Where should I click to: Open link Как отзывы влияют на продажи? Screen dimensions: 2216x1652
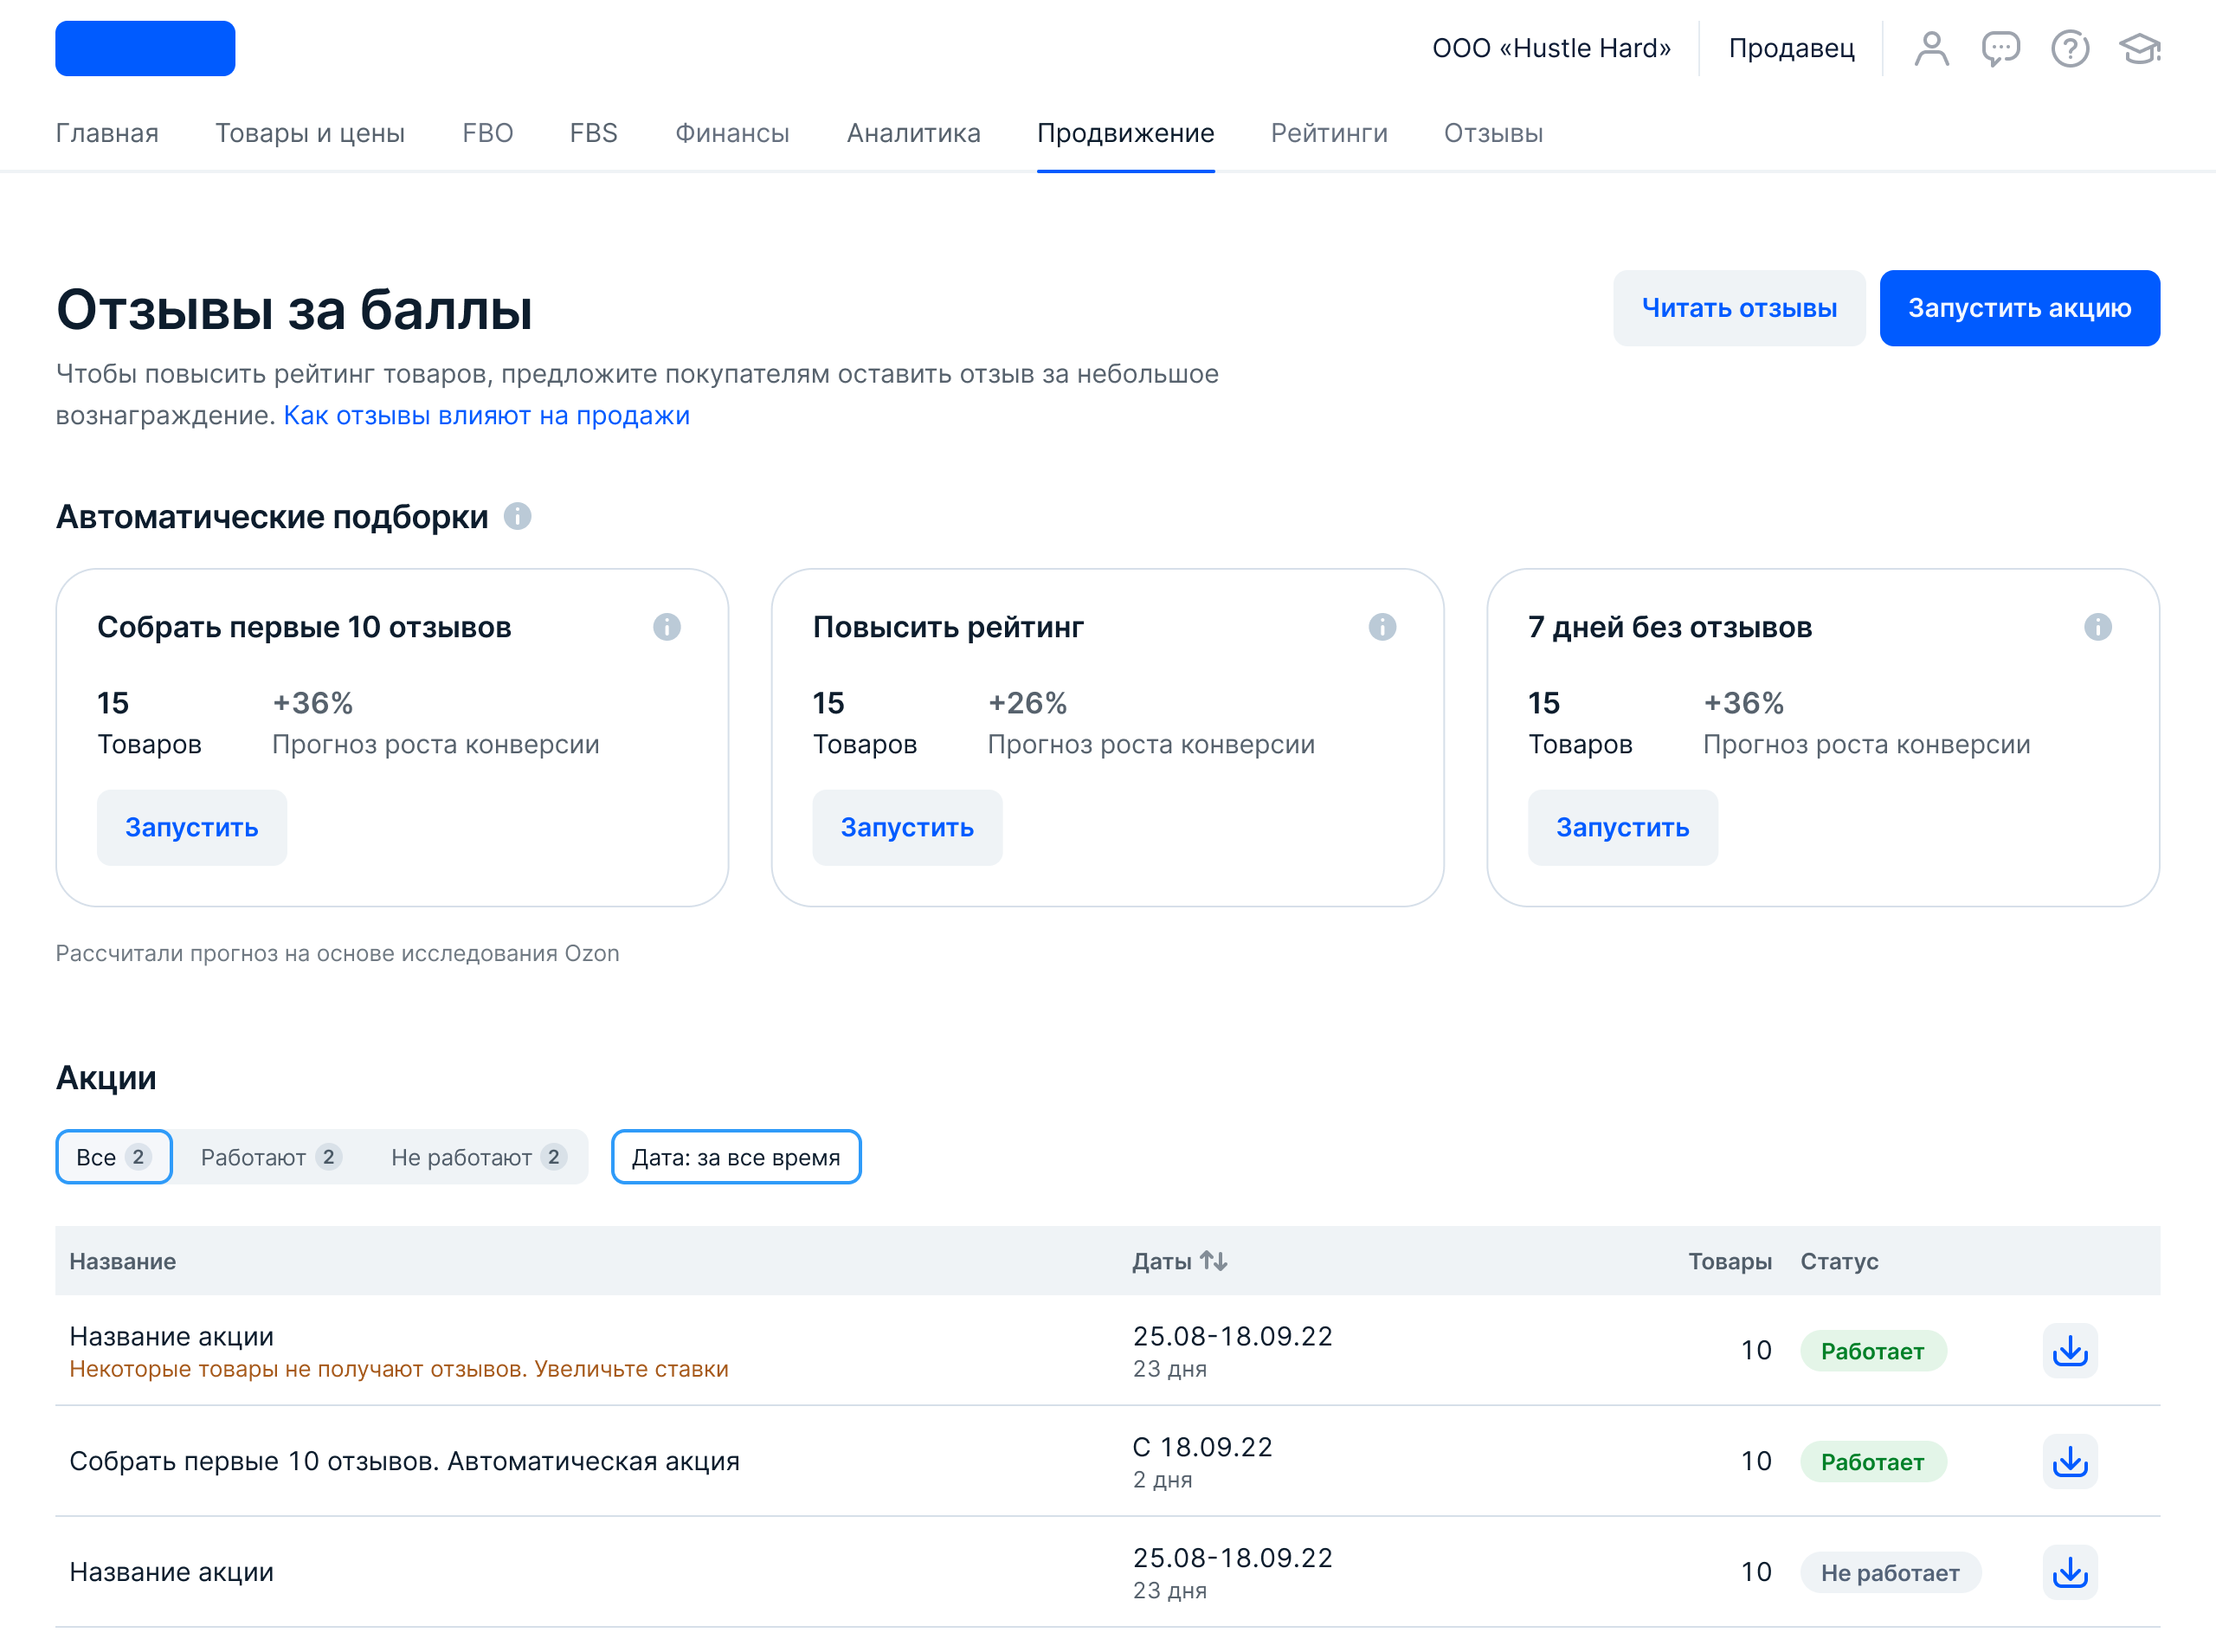486,415
